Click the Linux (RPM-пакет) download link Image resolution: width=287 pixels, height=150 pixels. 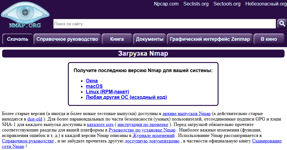[x=107, y=92]
